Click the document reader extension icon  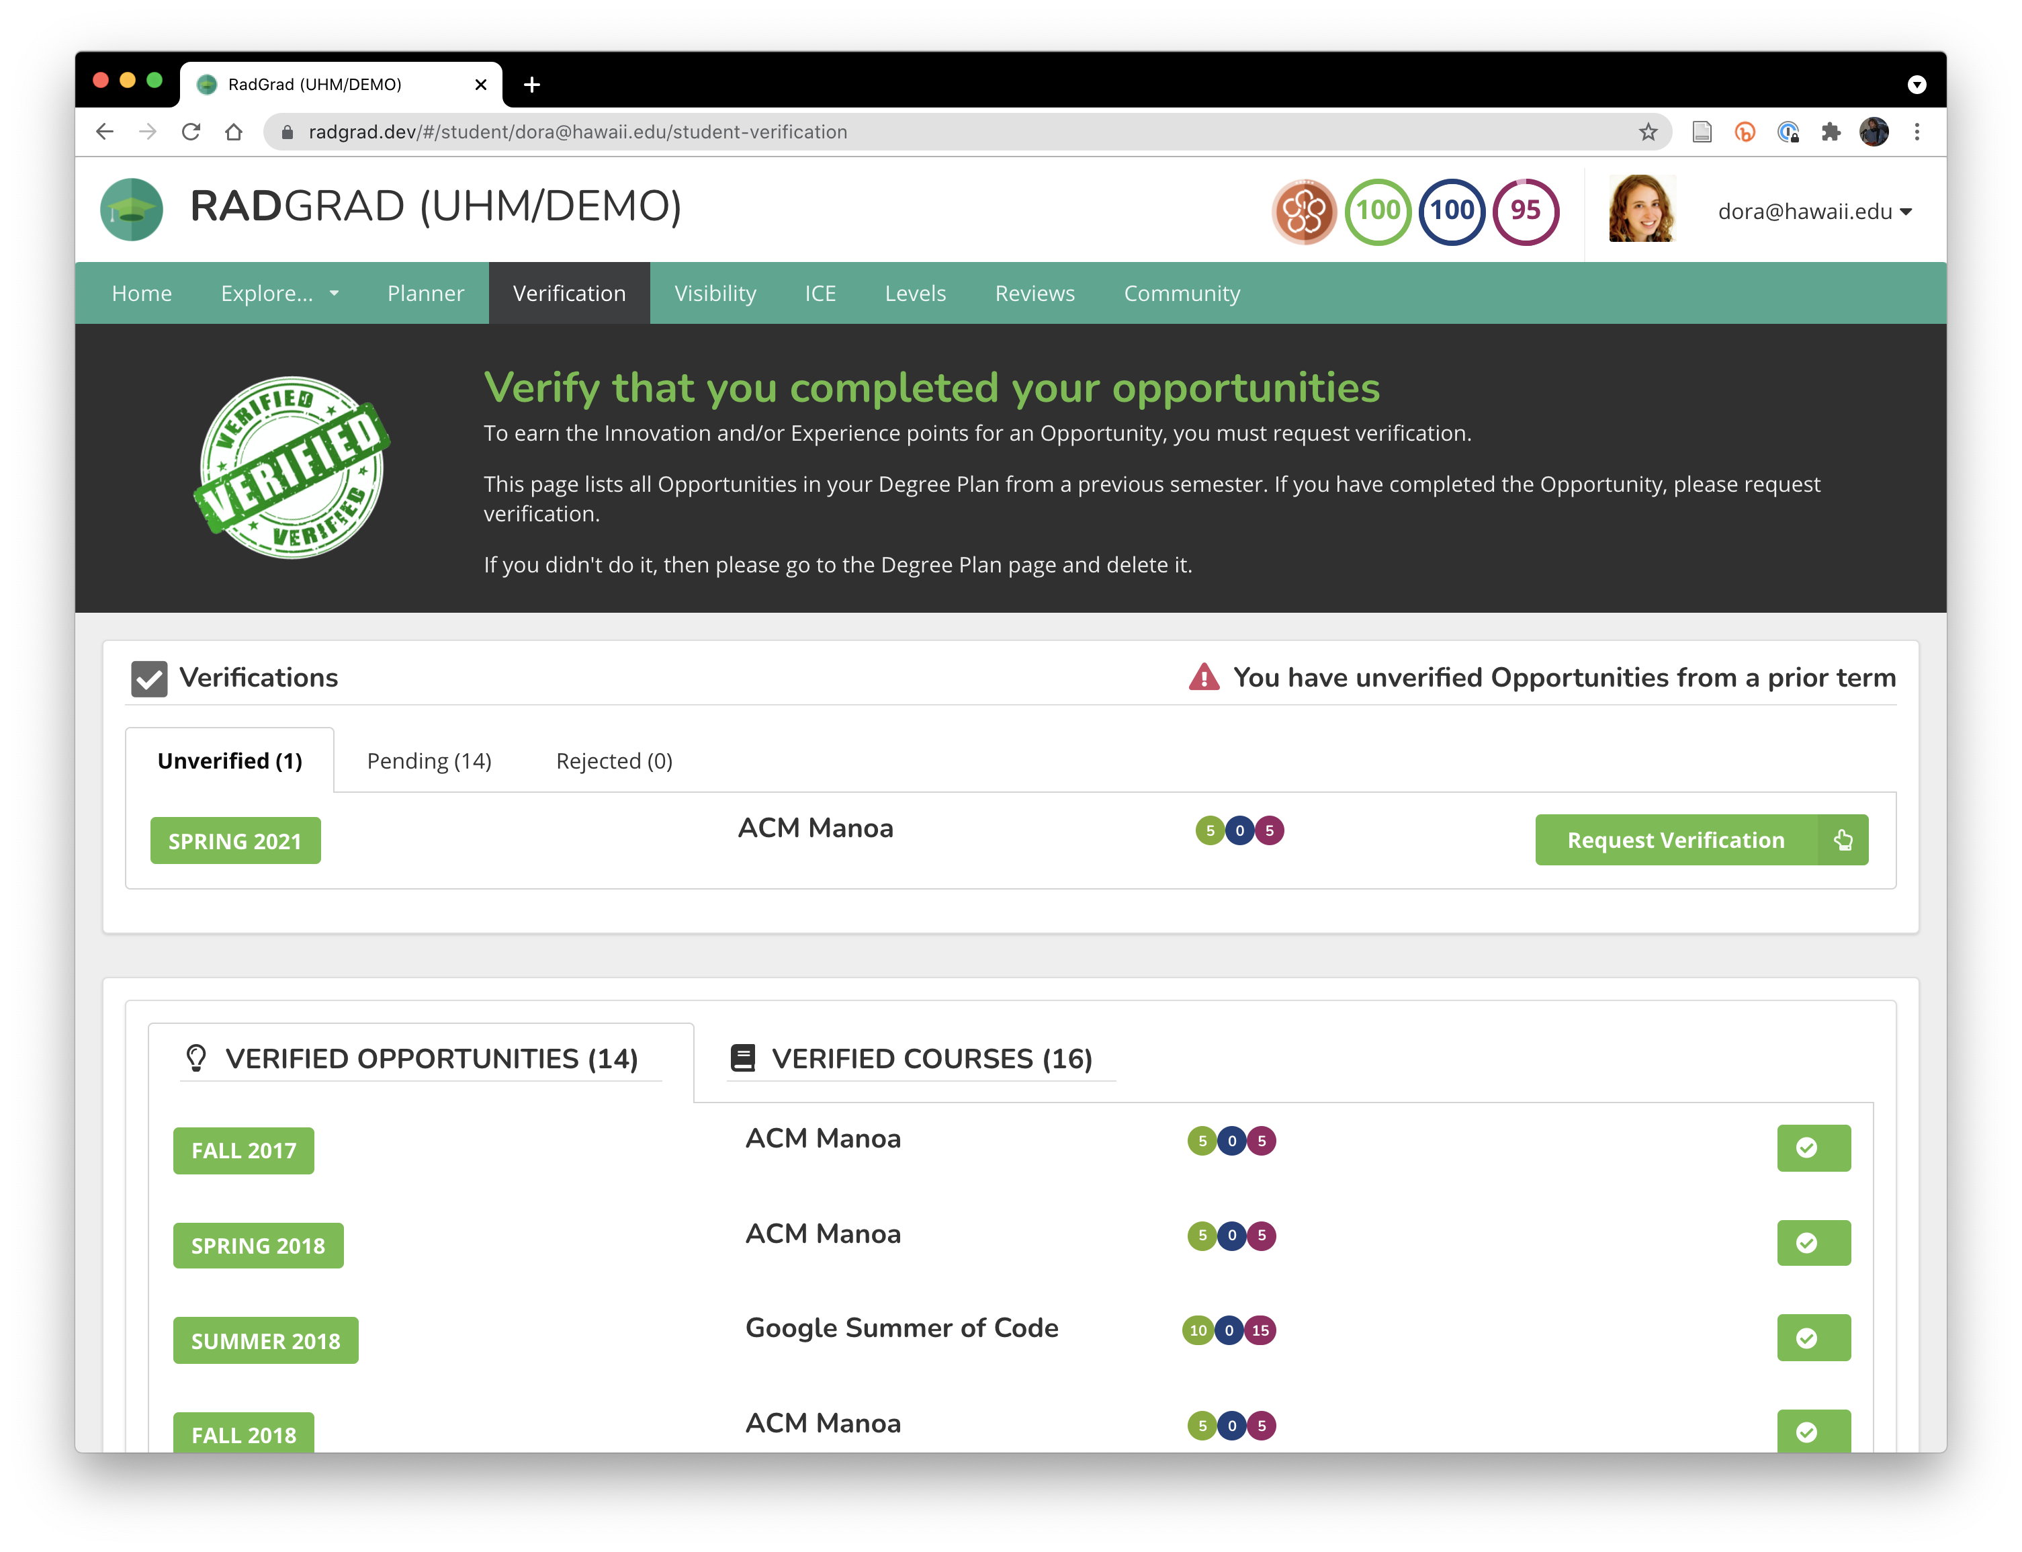pyautogui.click(x=1702, y=132)
